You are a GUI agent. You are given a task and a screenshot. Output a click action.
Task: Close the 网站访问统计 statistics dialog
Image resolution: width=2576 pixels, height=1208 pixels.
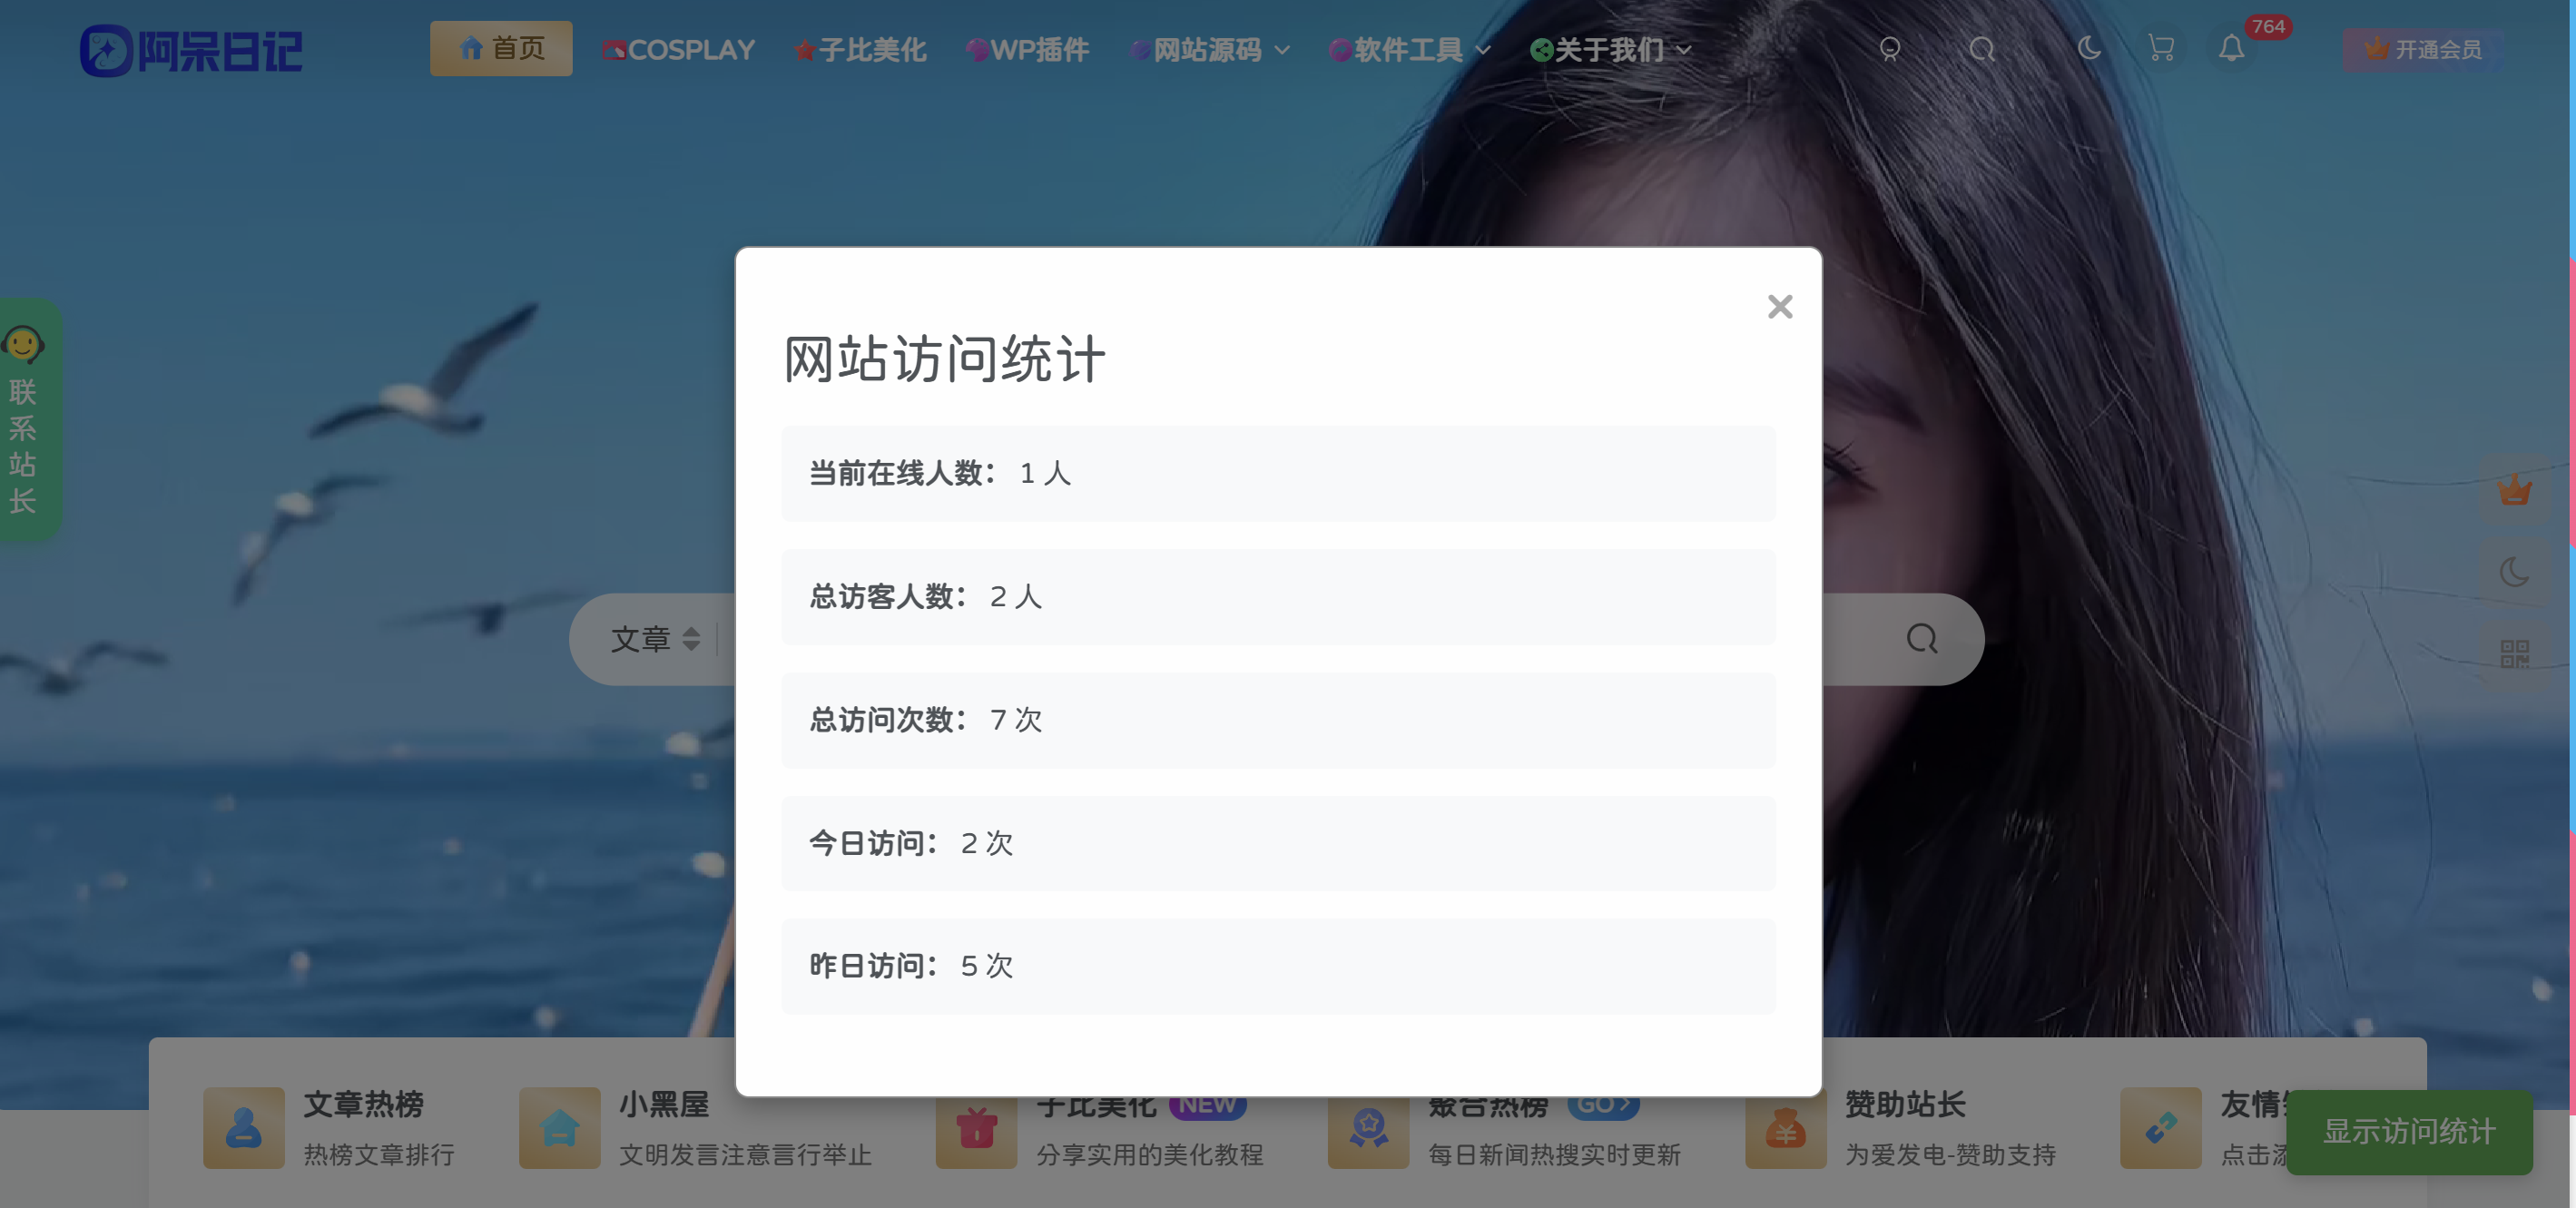(1780, 307)
